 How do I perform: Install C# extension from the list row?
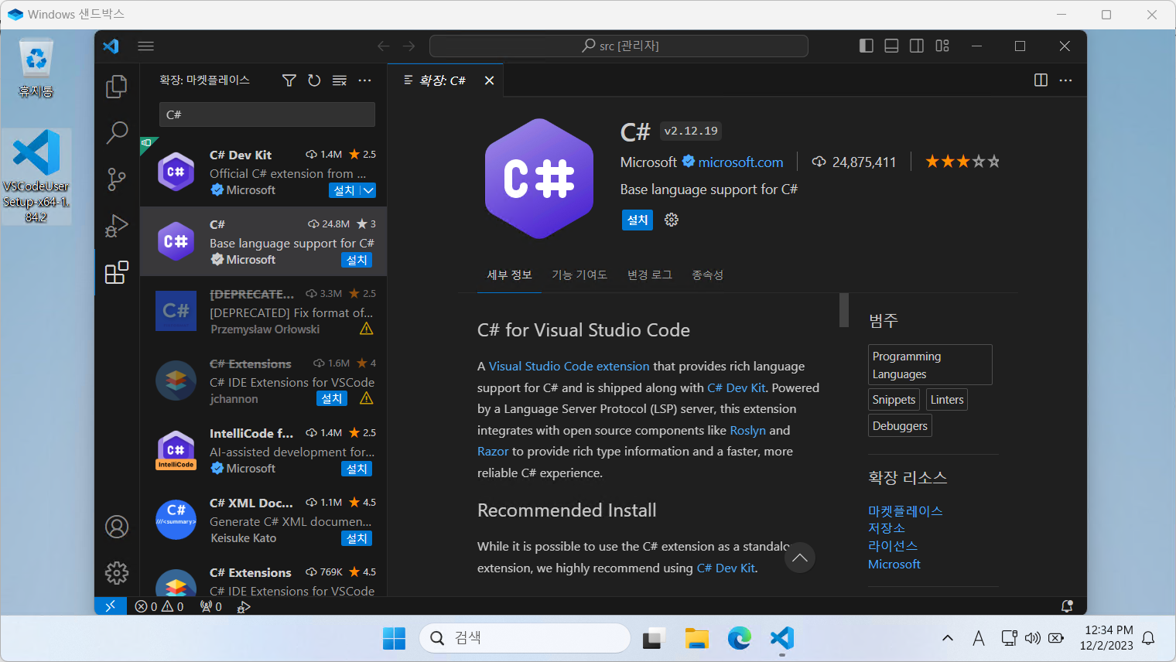coord(357,260)
